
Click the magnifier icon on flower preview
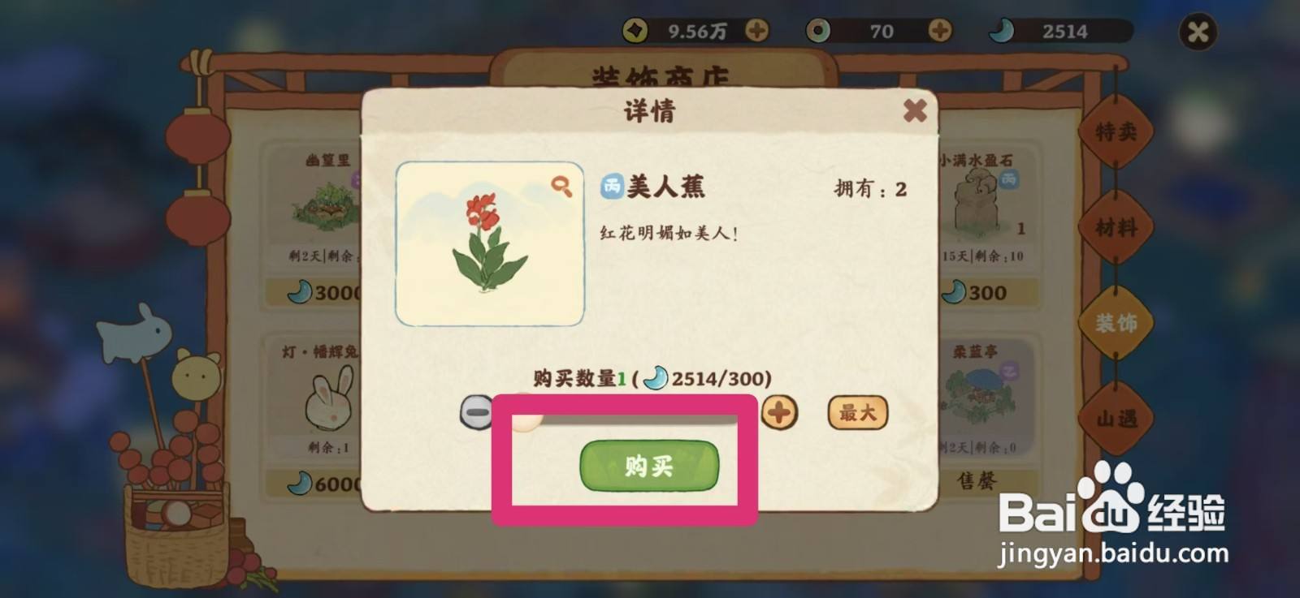point(561,187)
